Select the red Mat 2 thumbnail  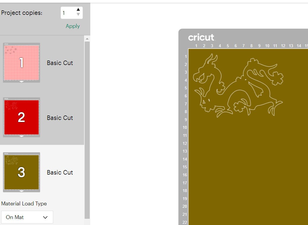pos(21,117)
